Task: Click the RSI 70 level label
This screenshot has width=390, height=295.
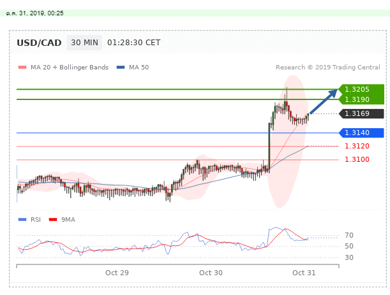Action: 349,235
